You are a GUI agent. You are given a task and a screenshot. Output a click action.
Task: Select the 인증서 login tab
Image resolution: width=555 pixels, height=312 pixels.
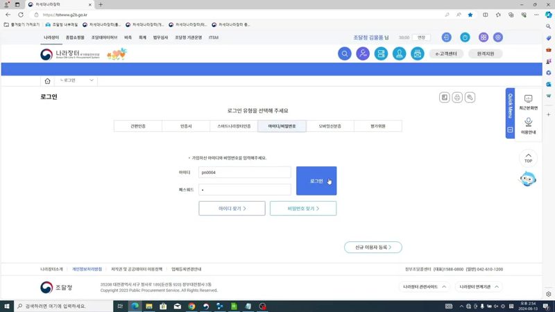tap(186, 126)
